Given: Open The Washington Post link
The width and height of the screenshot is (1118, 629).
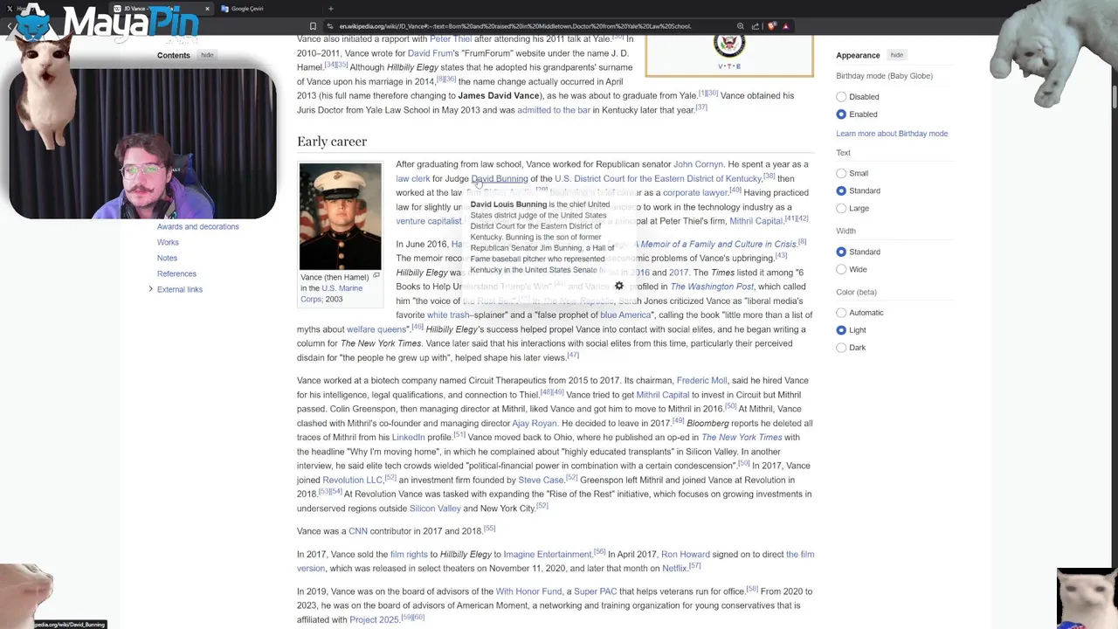Looking at the screenshot, I should point(712,287).
